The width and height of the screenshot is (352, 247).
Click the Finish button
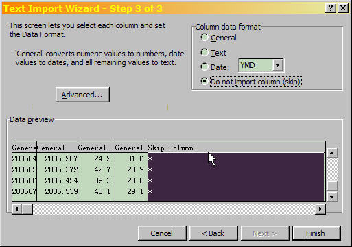316,233
